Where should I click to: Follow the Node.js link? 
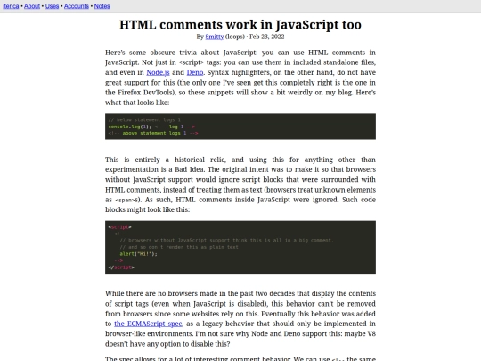click(158, 72)
